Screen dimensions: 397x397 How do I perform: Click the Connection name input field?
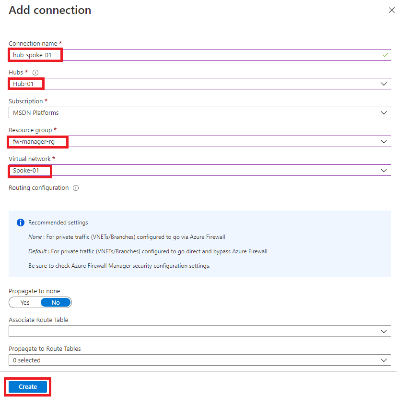(x=192, y=54)
